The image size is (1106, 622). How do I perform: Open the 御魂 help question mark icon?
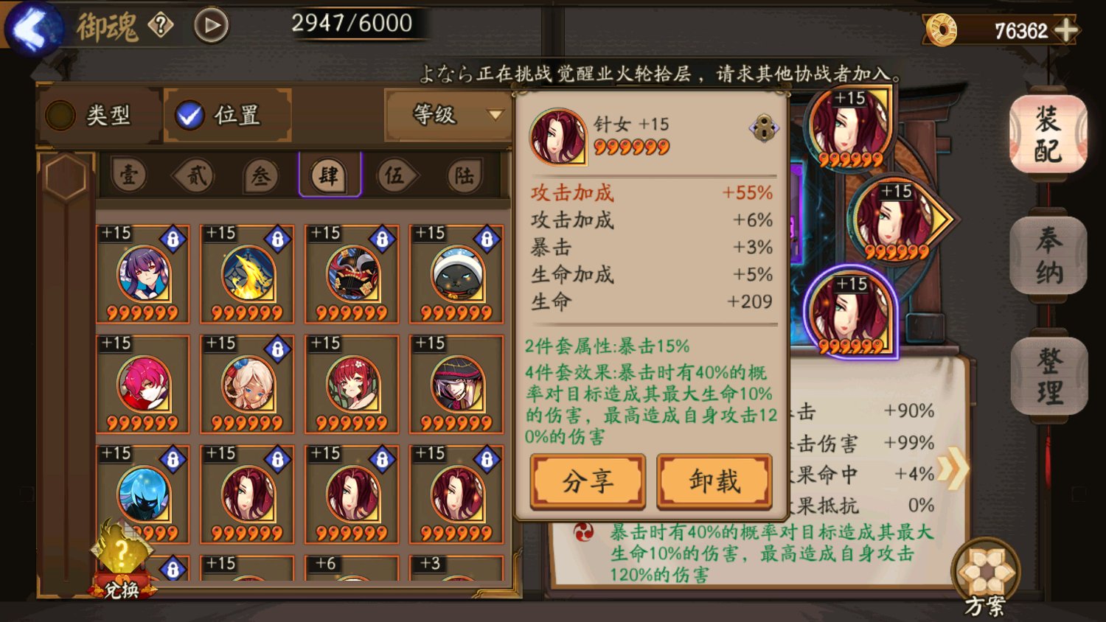pyautogui.click(x=160, y=26)
